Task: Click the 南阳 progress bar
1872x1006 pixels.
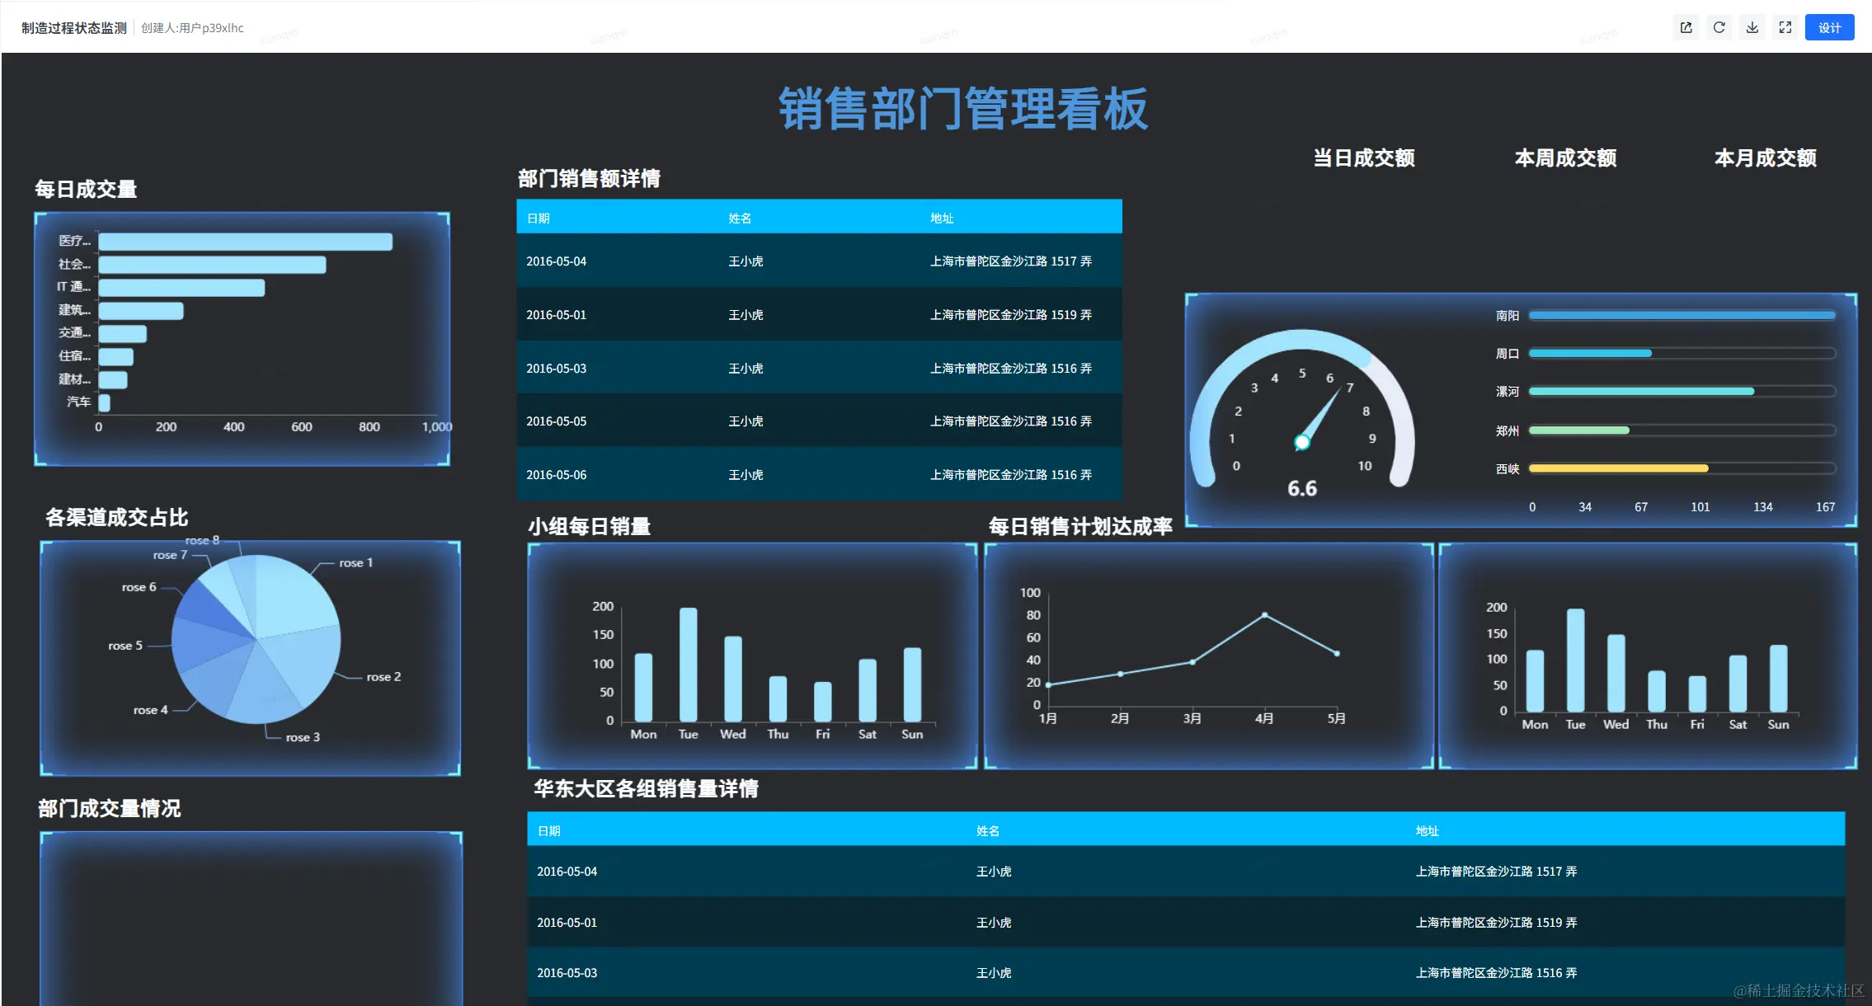Action: 1681,315
